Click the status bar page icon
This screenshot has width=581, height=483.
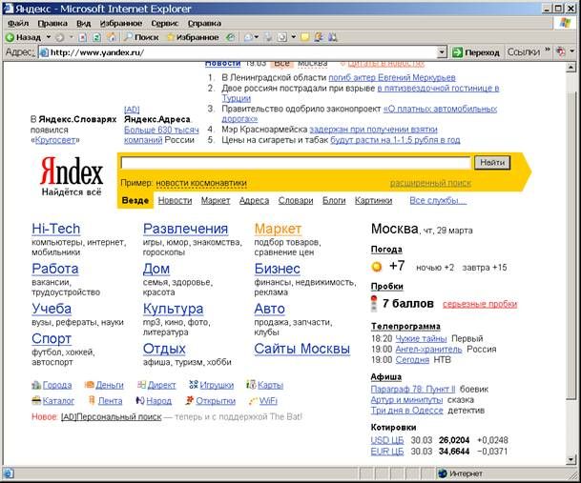pos(9,473)
